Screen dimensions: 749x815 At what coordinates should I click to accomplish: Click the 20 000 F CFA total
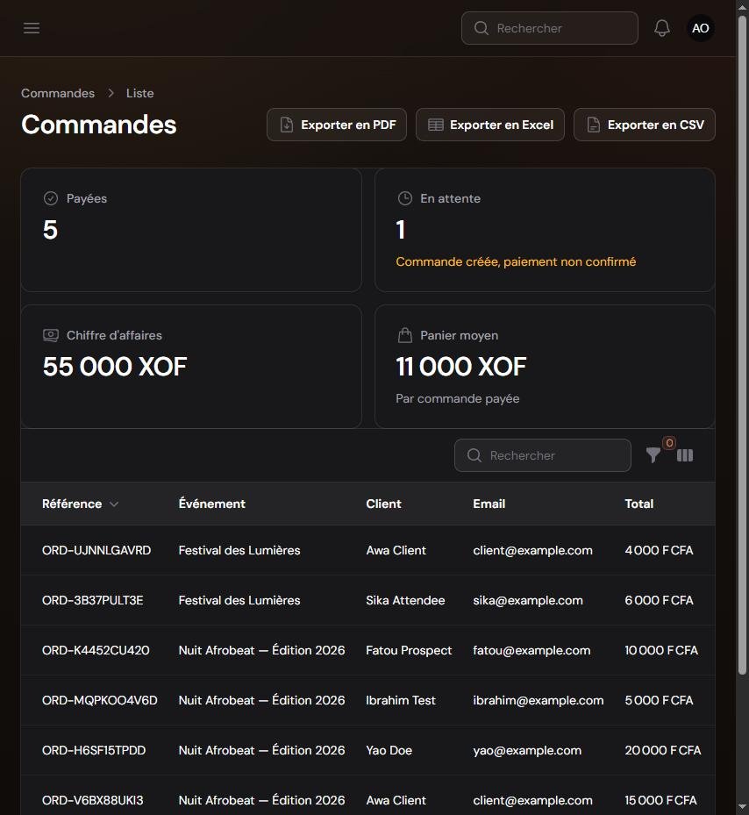tap(663, 750)
